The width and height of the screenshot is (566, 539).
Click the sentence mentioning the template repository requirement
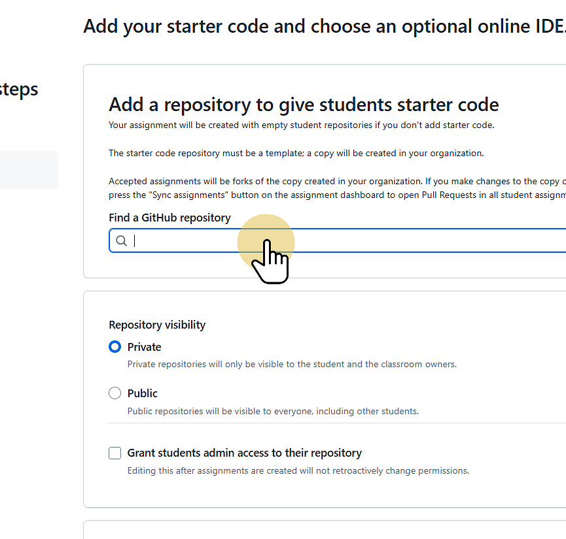295,153
